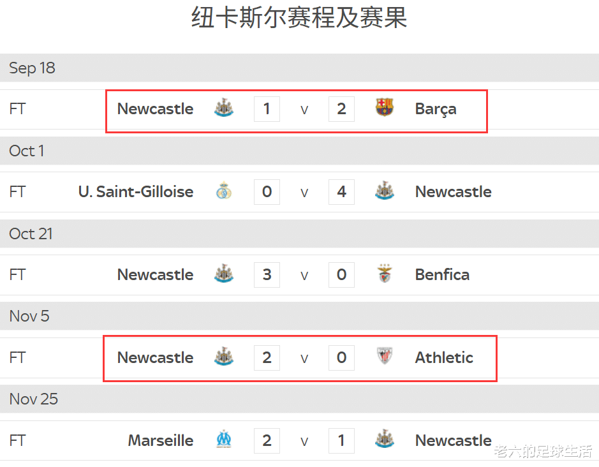Viewport: 599px width, 467px height.
Task: Click Newcastle crest in Nov 25 match
Action: pos(385,440)
